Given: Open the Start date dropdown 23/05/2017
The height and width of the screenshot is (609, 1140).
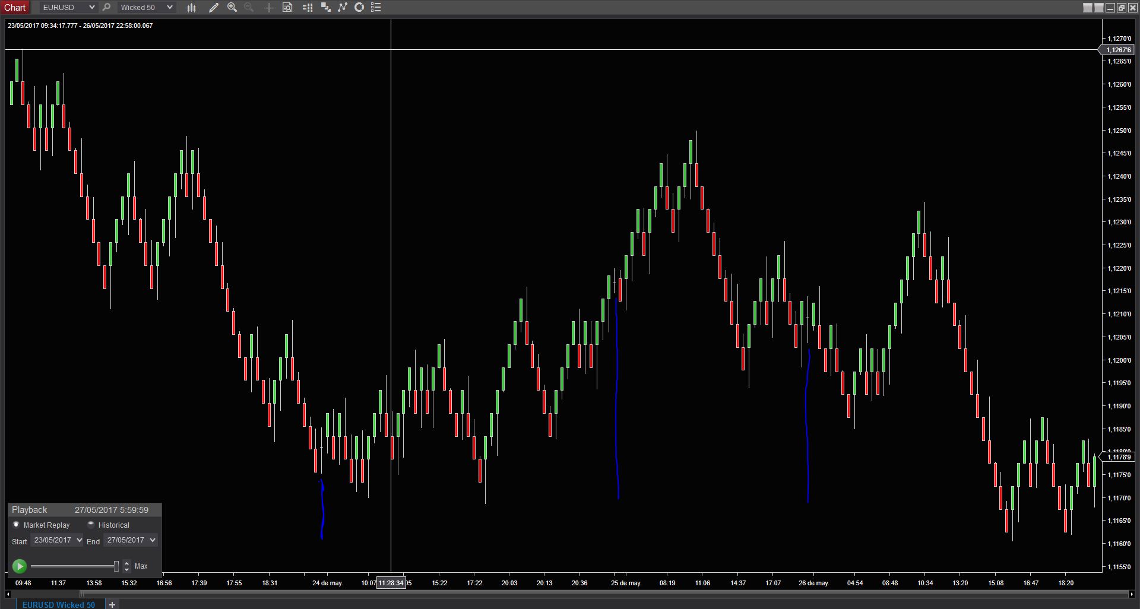Looking at the screenshot, I should (x=58, y=540).
